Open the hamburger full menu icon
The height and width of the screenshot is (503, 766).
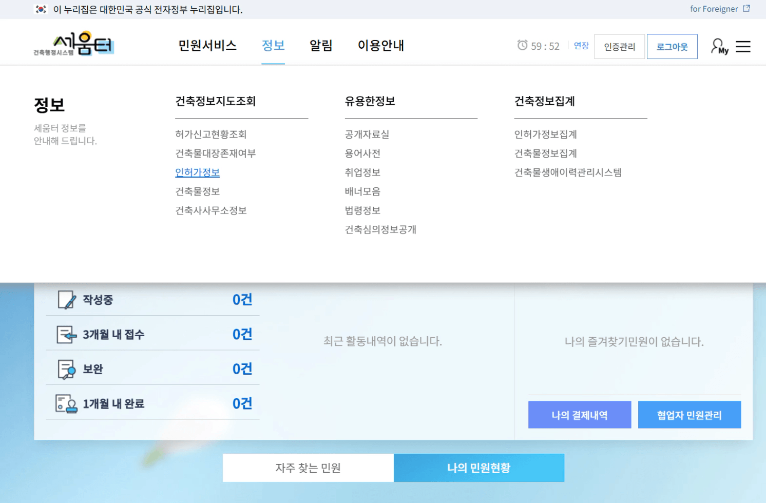[x=743, y=47]
